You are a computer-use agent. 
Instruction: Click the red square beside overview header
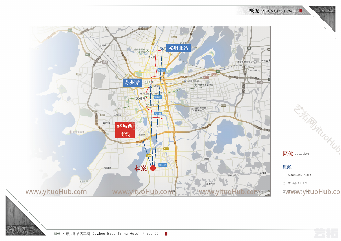301,10
